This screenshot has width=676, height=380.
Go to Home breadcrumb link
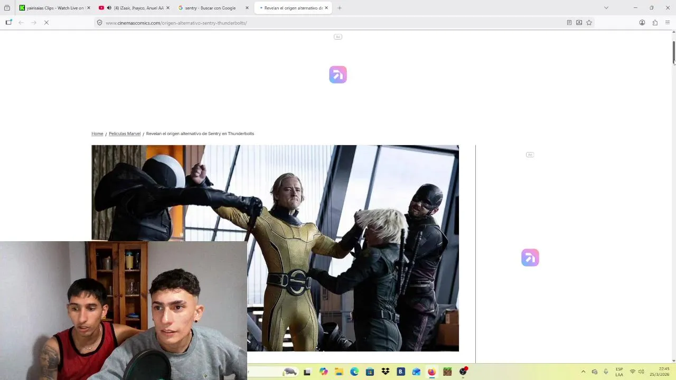coord(97,134)
